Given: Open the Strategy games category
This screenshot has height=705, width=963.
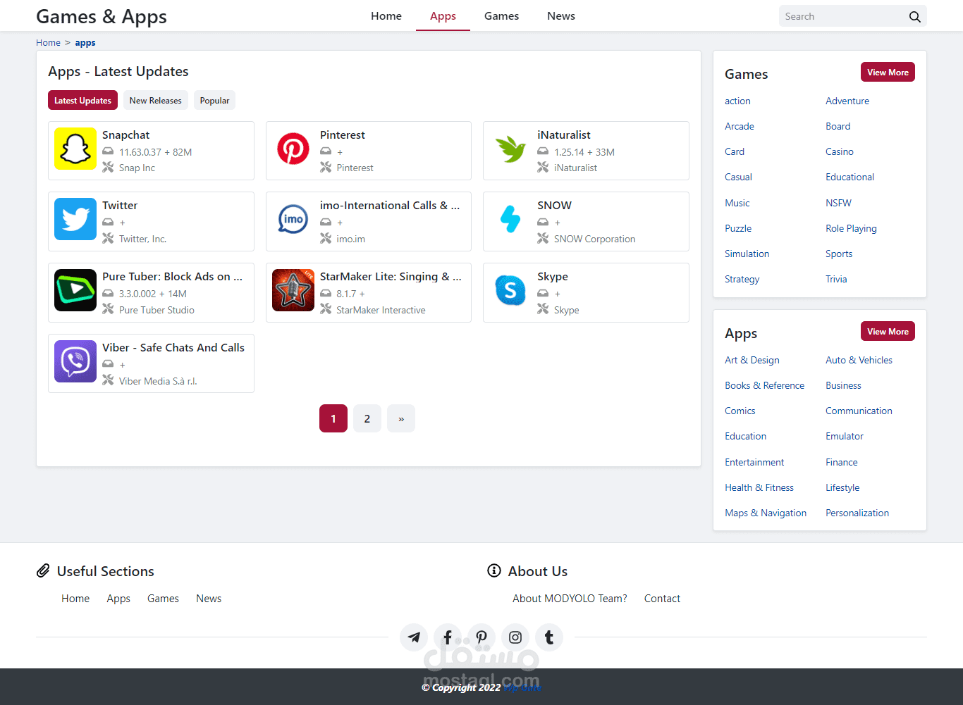Looking at the screenshot, I should click(x=742, y=279).
